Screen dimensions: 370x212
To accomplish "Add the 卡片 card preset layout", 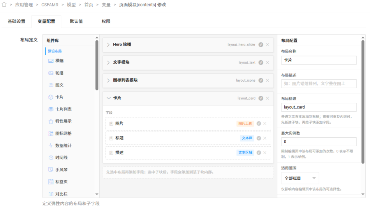I will point(56,97).
